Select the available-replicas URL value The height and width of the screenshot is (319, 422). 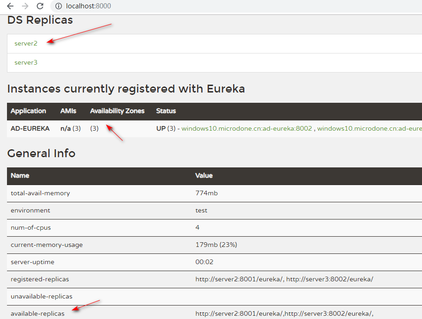tap(284, 313)
